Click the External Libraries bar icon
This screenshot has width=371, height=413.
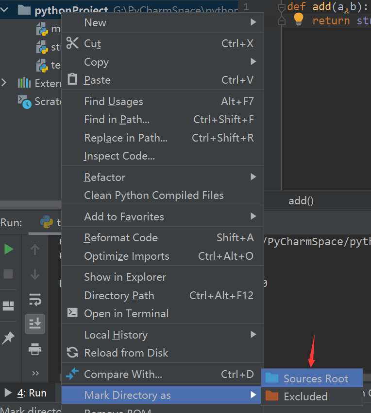[x=24, y=83]
